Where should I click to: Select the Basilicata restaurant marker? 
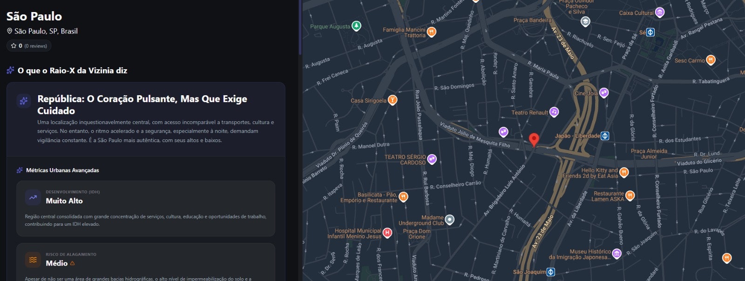(403, 197)
